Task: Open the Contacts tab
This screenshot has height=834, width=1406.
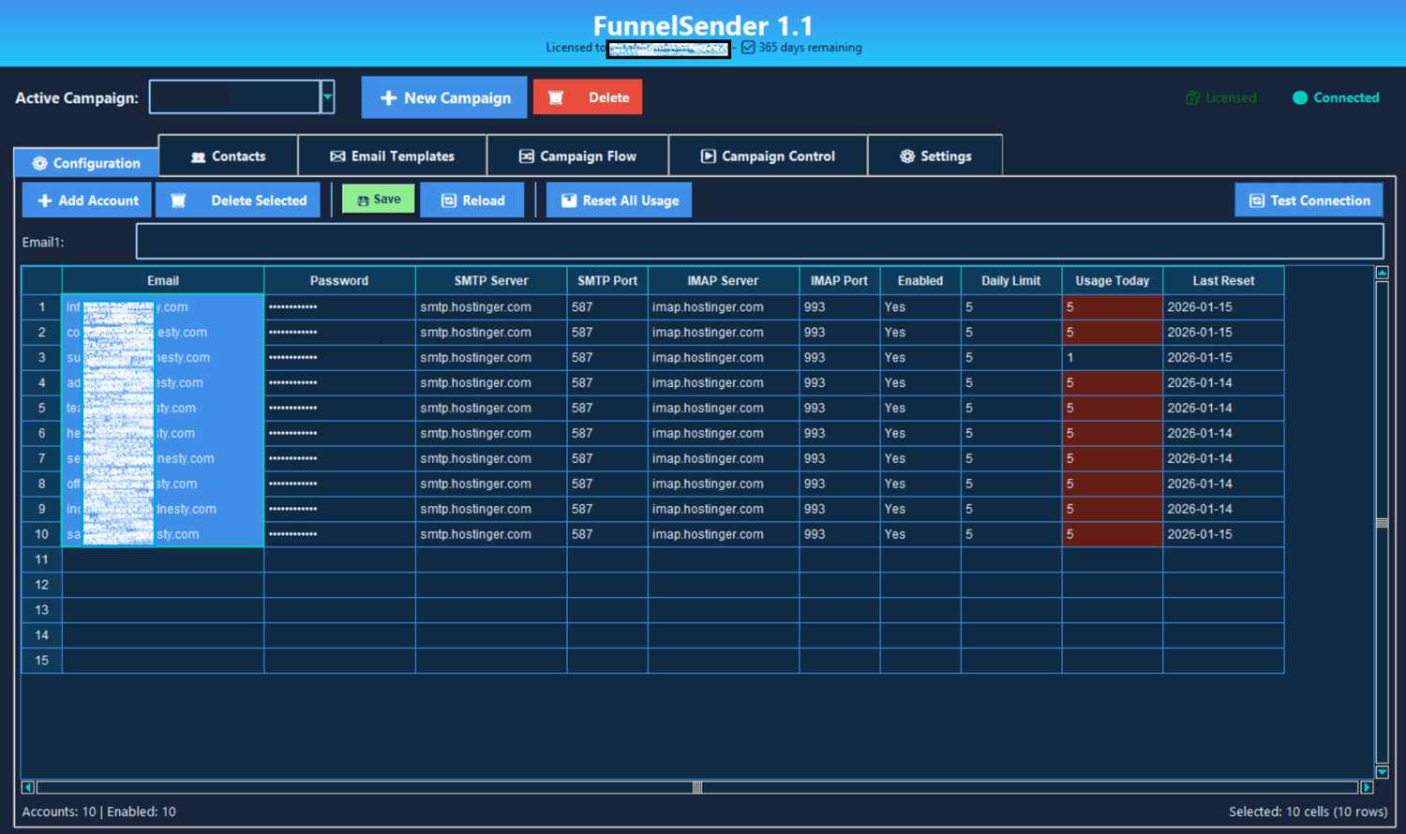Action: [x=229, y=156]
